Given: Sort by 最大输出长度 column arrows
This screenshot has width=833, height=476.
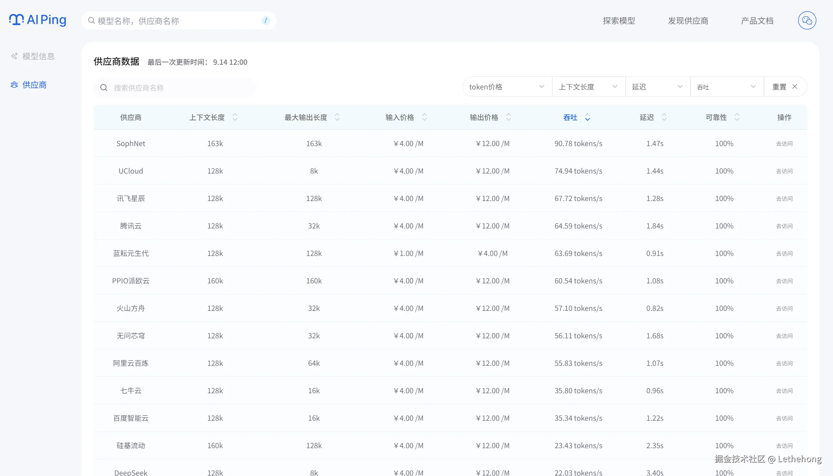Looking at the screenshot, I should click(x=337, y=117).
